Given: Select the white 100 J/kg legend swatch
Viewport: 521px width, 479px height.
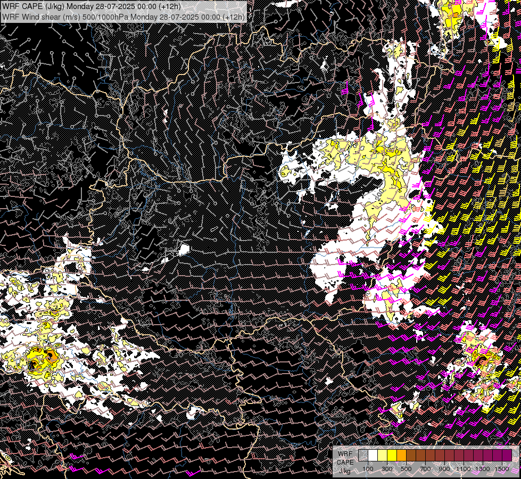Looking at the screenshot, I should click(373, 455).
